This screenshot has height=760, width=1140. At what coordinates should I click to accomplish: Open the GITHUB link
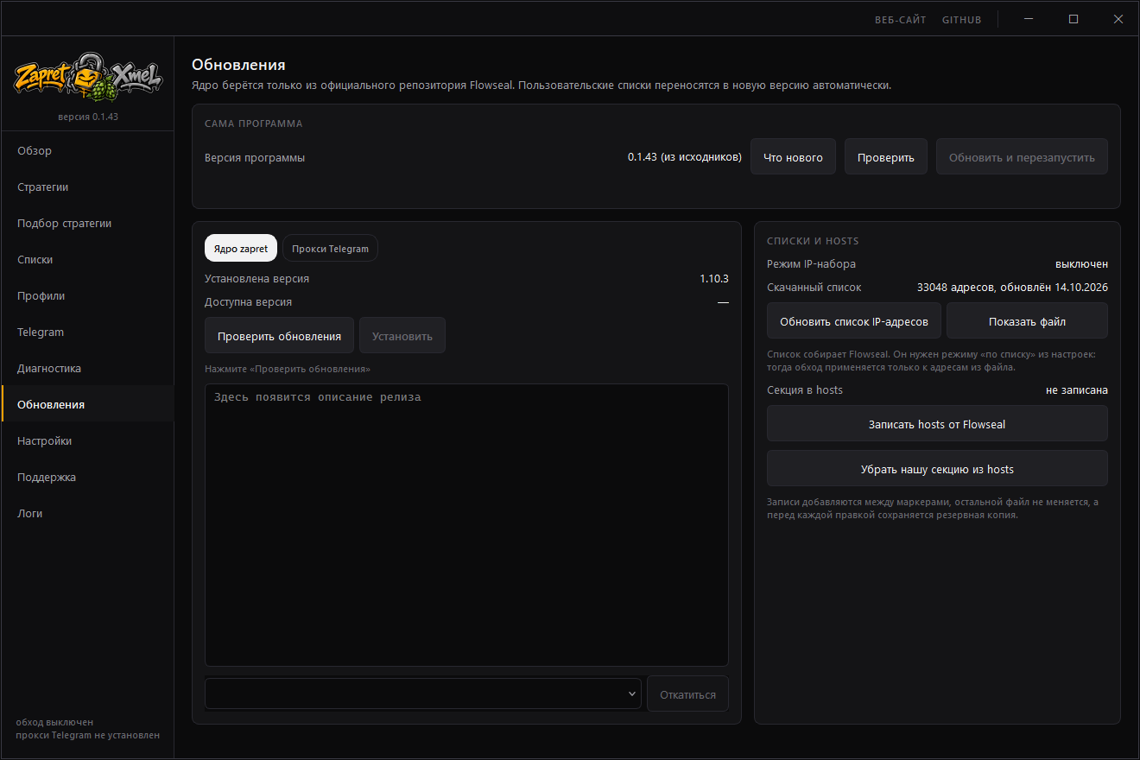(962, 20)
